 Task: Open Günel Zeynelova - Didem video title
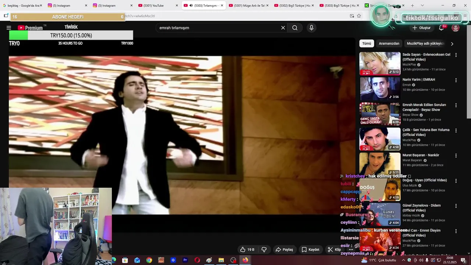[x=422, y=208]
